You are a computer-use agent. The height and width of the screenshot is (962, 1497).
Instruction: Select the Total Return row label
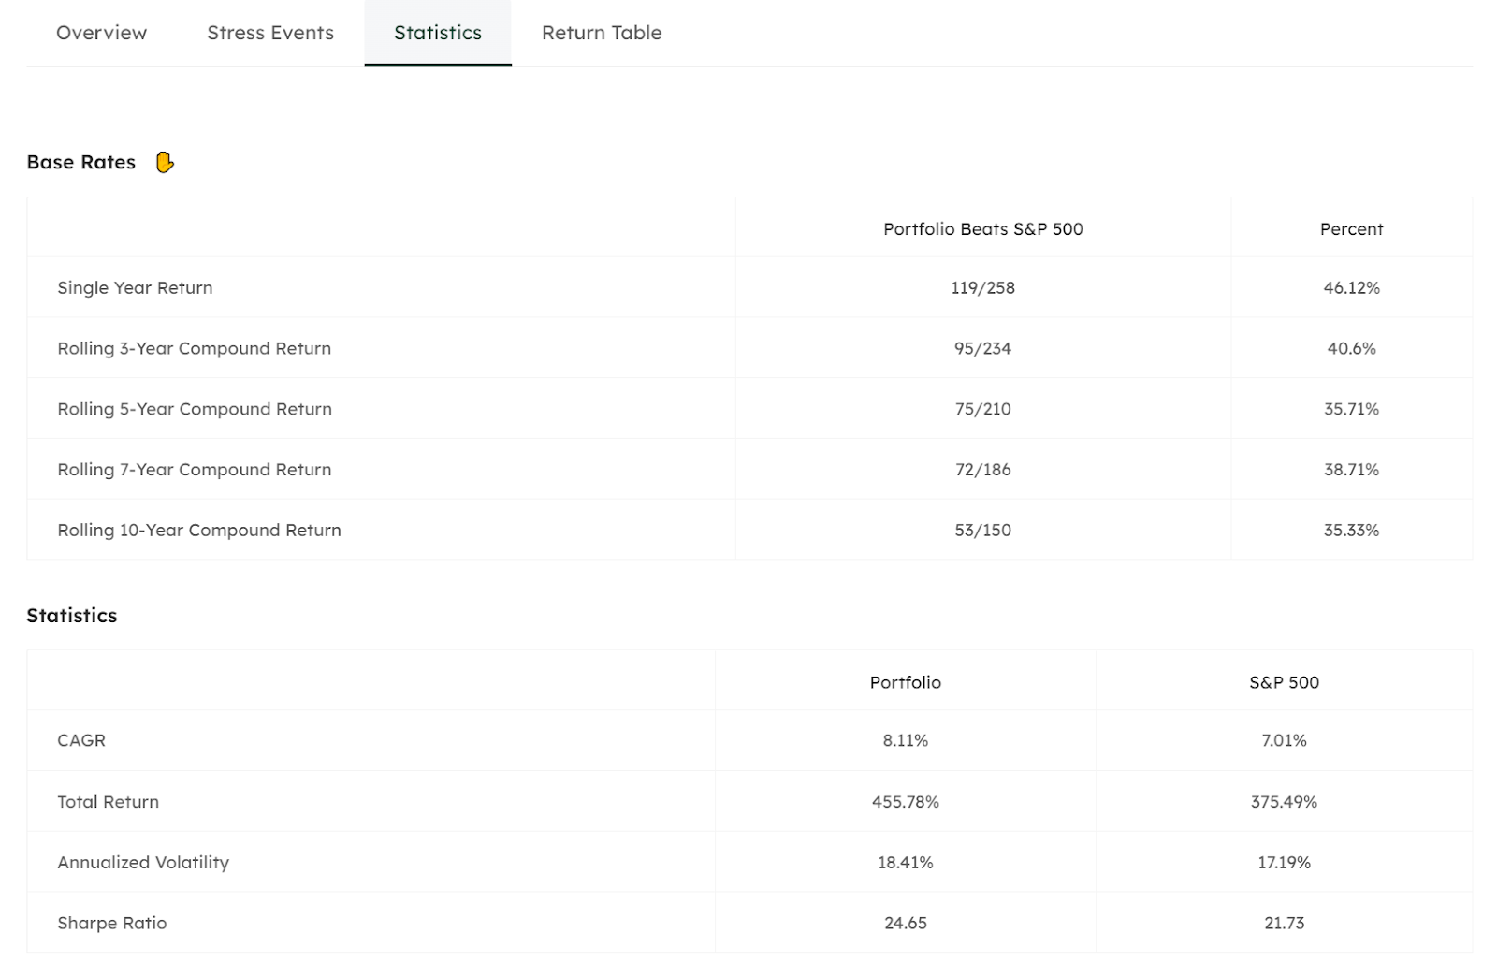[109, 802]
